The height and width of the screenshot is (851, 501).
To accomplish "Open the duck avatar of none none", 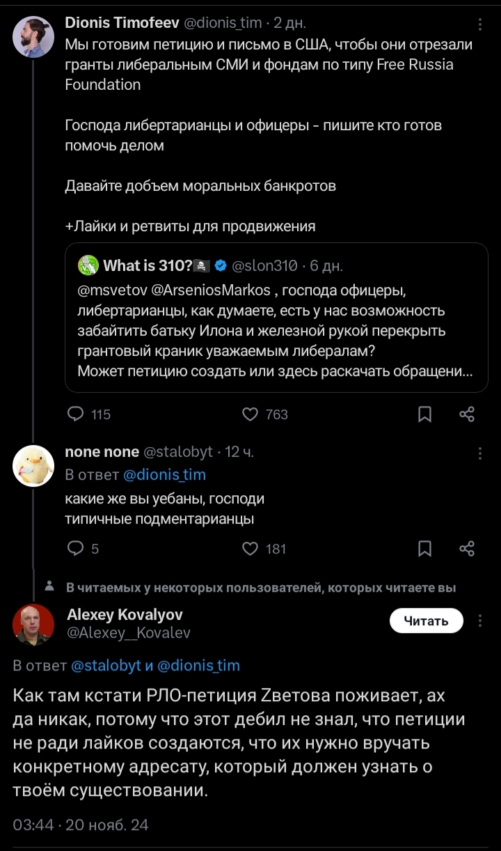I will (x=33, y=466).
